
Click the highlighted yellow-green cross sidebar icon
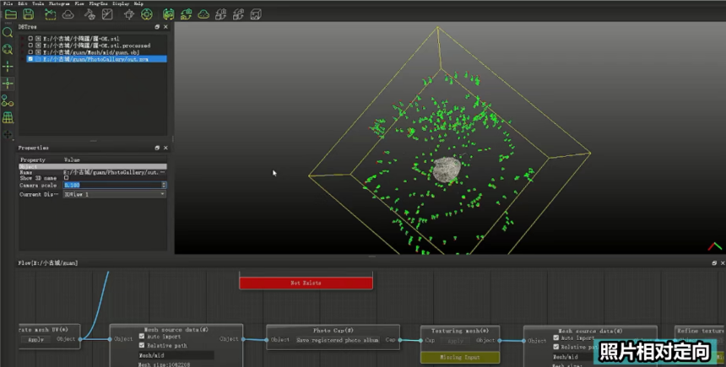pyautogui.click(x=8, y=84)
